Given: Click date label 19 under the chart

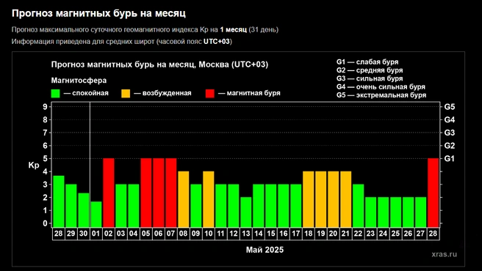Looking at the screenshot, I should tap(321, 234).
